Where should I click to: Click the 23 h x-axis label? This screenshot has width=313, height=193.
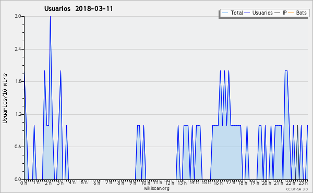coord(303,183)
